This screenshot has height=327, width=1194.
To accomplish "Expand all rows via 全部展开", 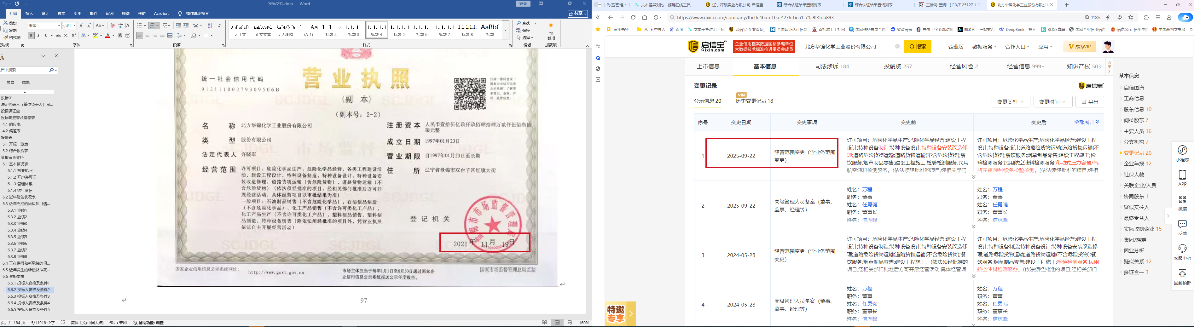I will pyautogui.click(x=1087, y=122).
